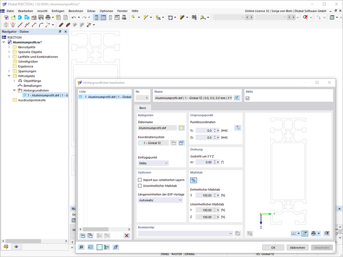Open the Datei menu
343x257 pixels.
coord(10,11)
